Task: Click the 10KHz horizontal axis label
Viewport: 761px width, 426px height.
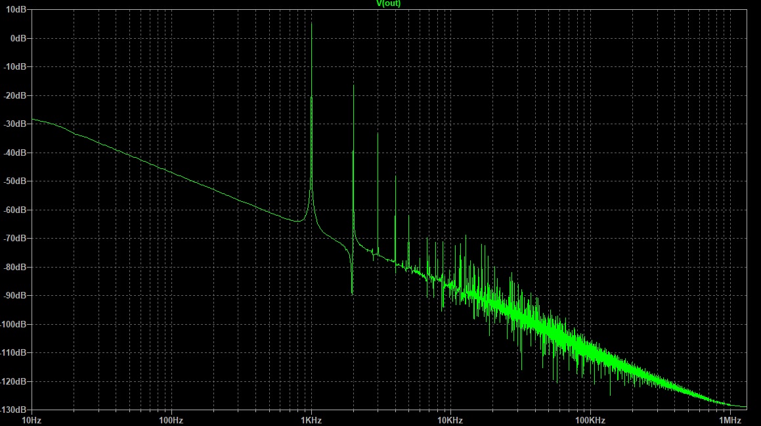Action: (x=450, y=419)
